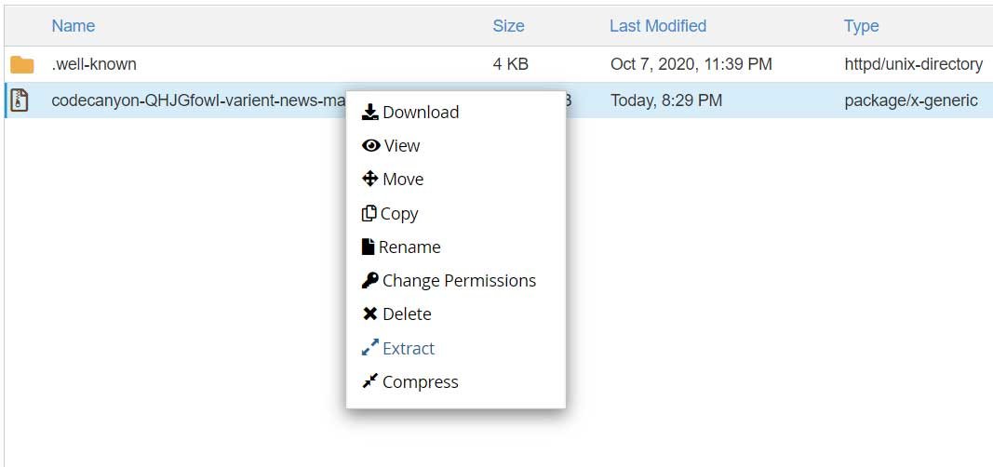Click the Type column header
The height and width of the screenshot is (467, 993).
(862, 26)
